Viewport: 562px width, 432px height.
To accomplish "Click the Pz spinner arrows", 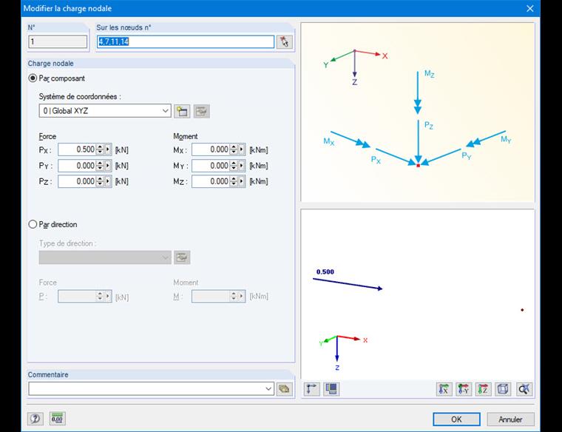I will point(100,181).
